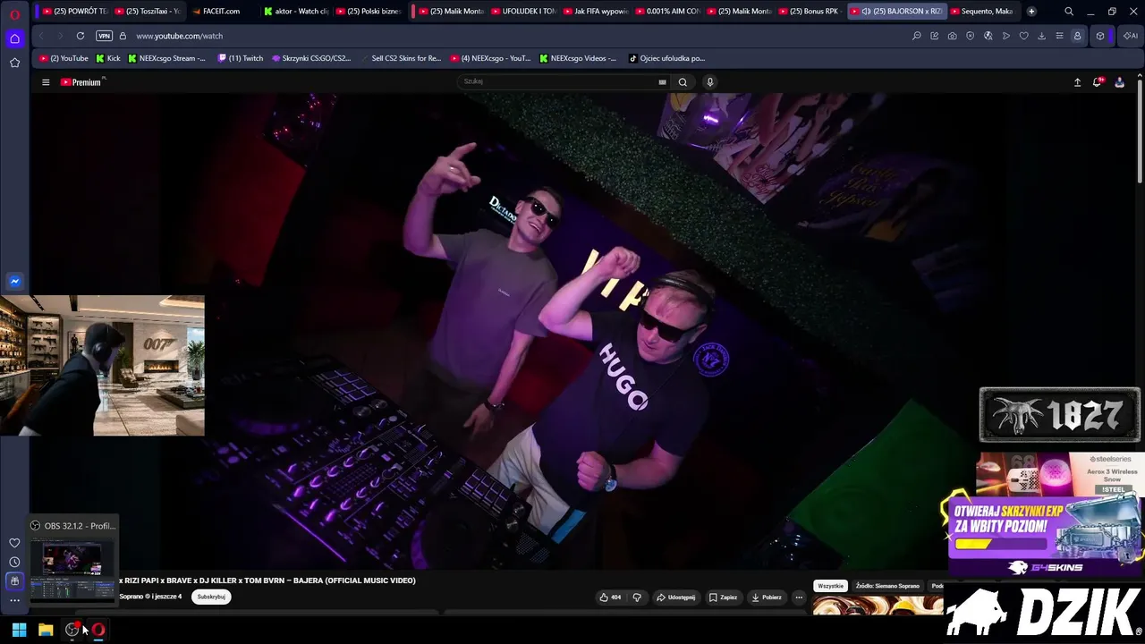Image resolution: width=1145 pixels, height=644 pixels.
Task: Open the on-screen keyboard in search box
Action: (662, 82)
